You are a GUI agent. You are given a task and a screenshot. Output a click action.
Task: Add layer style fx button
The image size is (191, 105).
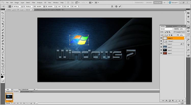(166, 101)
